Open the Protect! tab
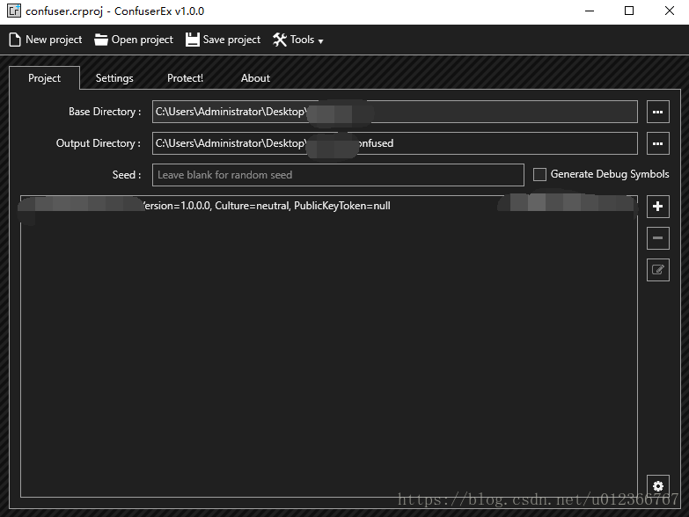 [x=185, y=78]
